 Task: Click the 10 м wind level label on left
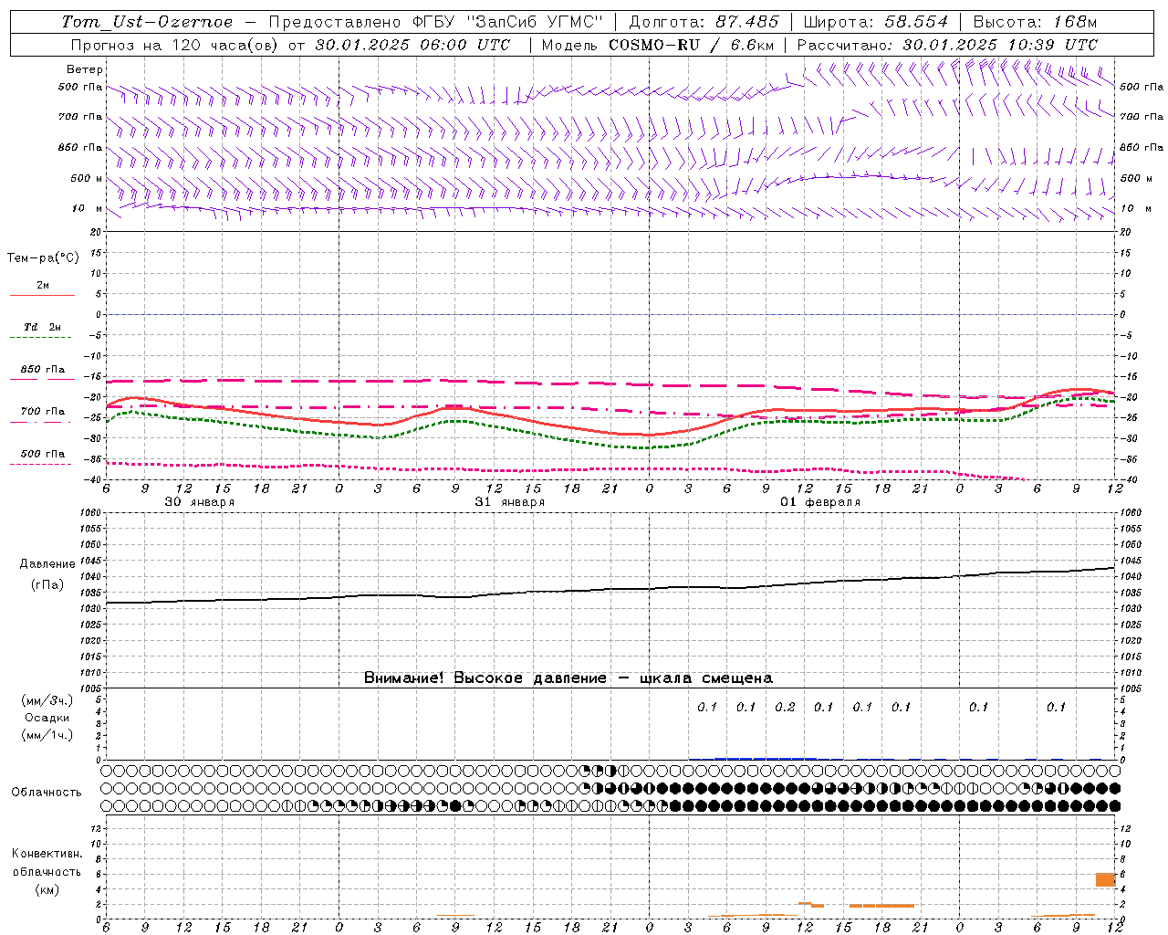[88, 208]
